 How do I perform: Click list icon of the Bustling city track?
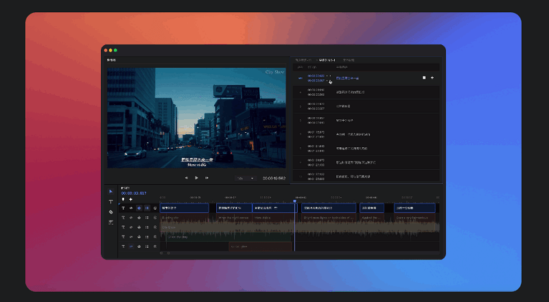[x=147, y=218]
